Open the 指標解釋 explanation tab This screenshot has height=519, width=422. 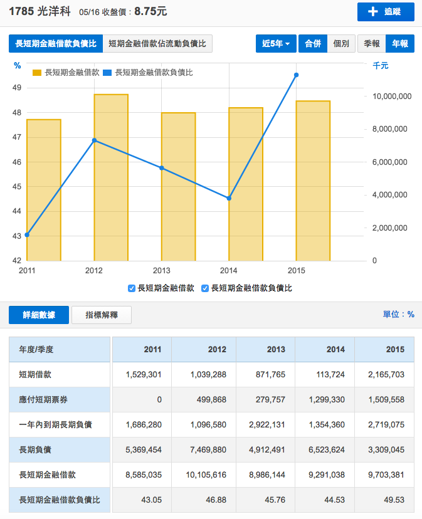pos(102,315)
